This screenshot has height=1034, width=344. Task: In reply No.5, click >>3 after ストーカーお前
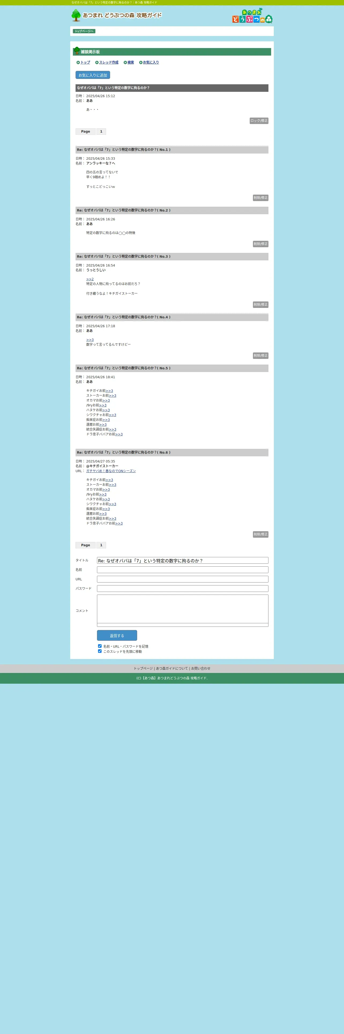point(113,396)
